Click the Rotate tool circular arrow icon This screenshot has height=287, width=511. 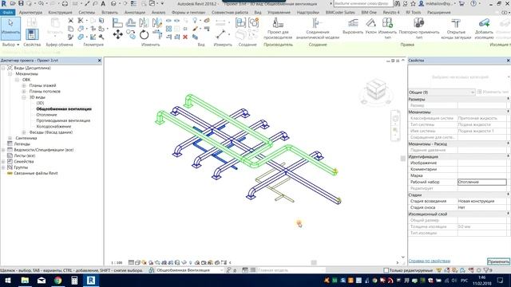144,34
